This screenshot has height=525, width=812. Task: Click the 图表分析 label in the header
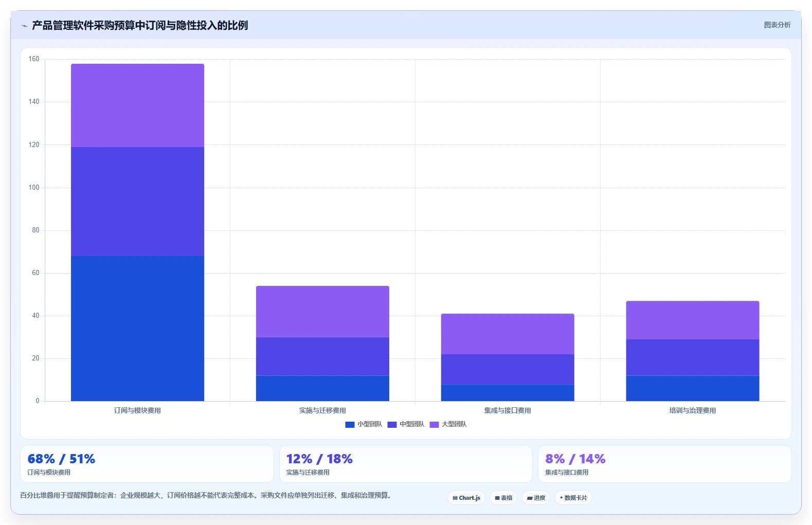[x=777, y=25]
